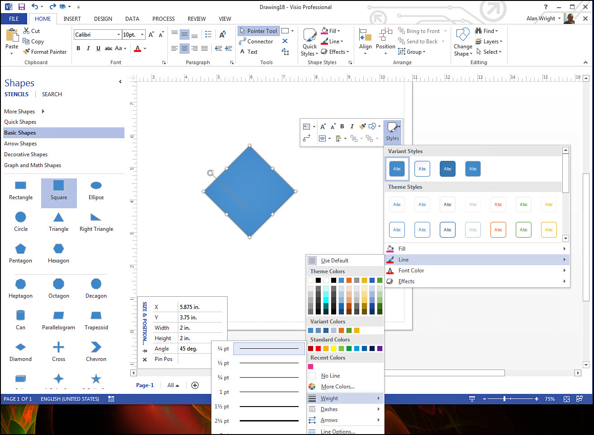Open the Weight submenu item
This screenshot has width=594, height=435.
[345, 398]
